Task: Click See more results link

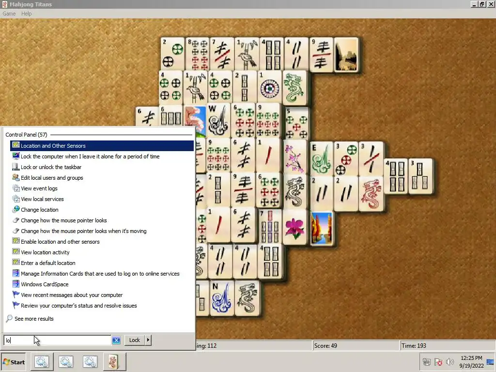Action: pyautogui.click(x=34, y=319)
